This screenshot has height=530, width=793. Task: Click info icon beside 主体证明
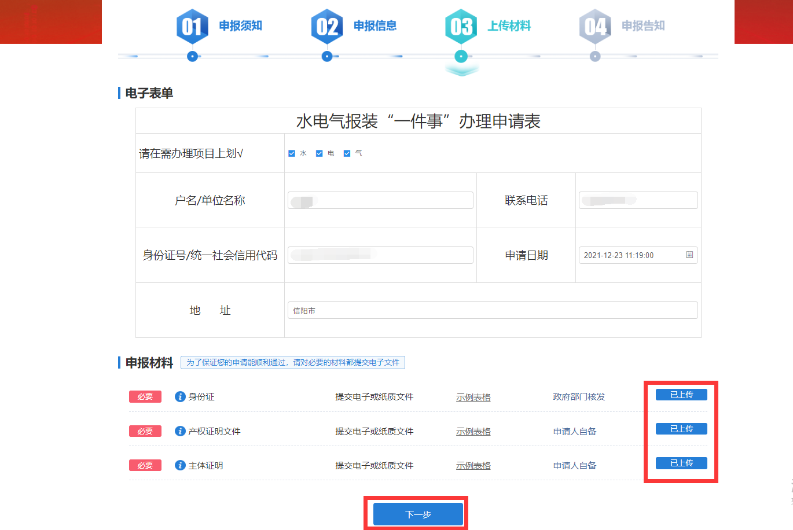[x=180, y=465]
